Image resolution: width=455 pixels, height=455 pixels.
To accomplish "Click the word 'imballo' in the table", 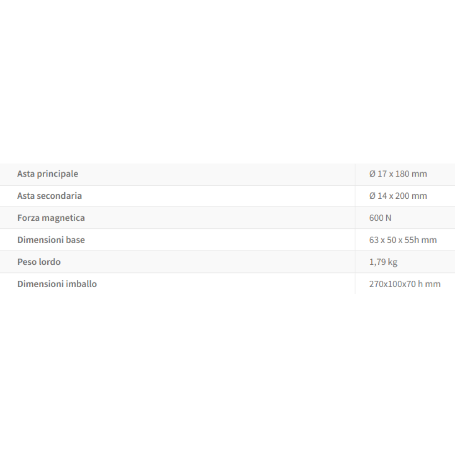I will 80,284.
